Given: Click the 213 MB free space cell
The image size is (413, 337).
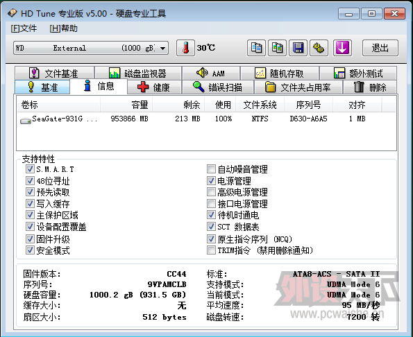Looking at the screenshot, I should click(x=187, y=119).
